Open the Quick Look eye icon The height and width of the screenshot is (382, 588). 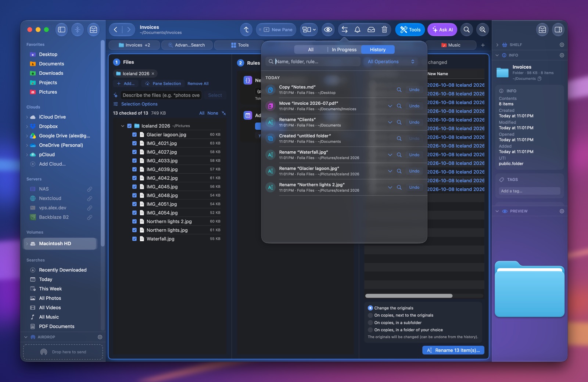[x=328, y=30]
